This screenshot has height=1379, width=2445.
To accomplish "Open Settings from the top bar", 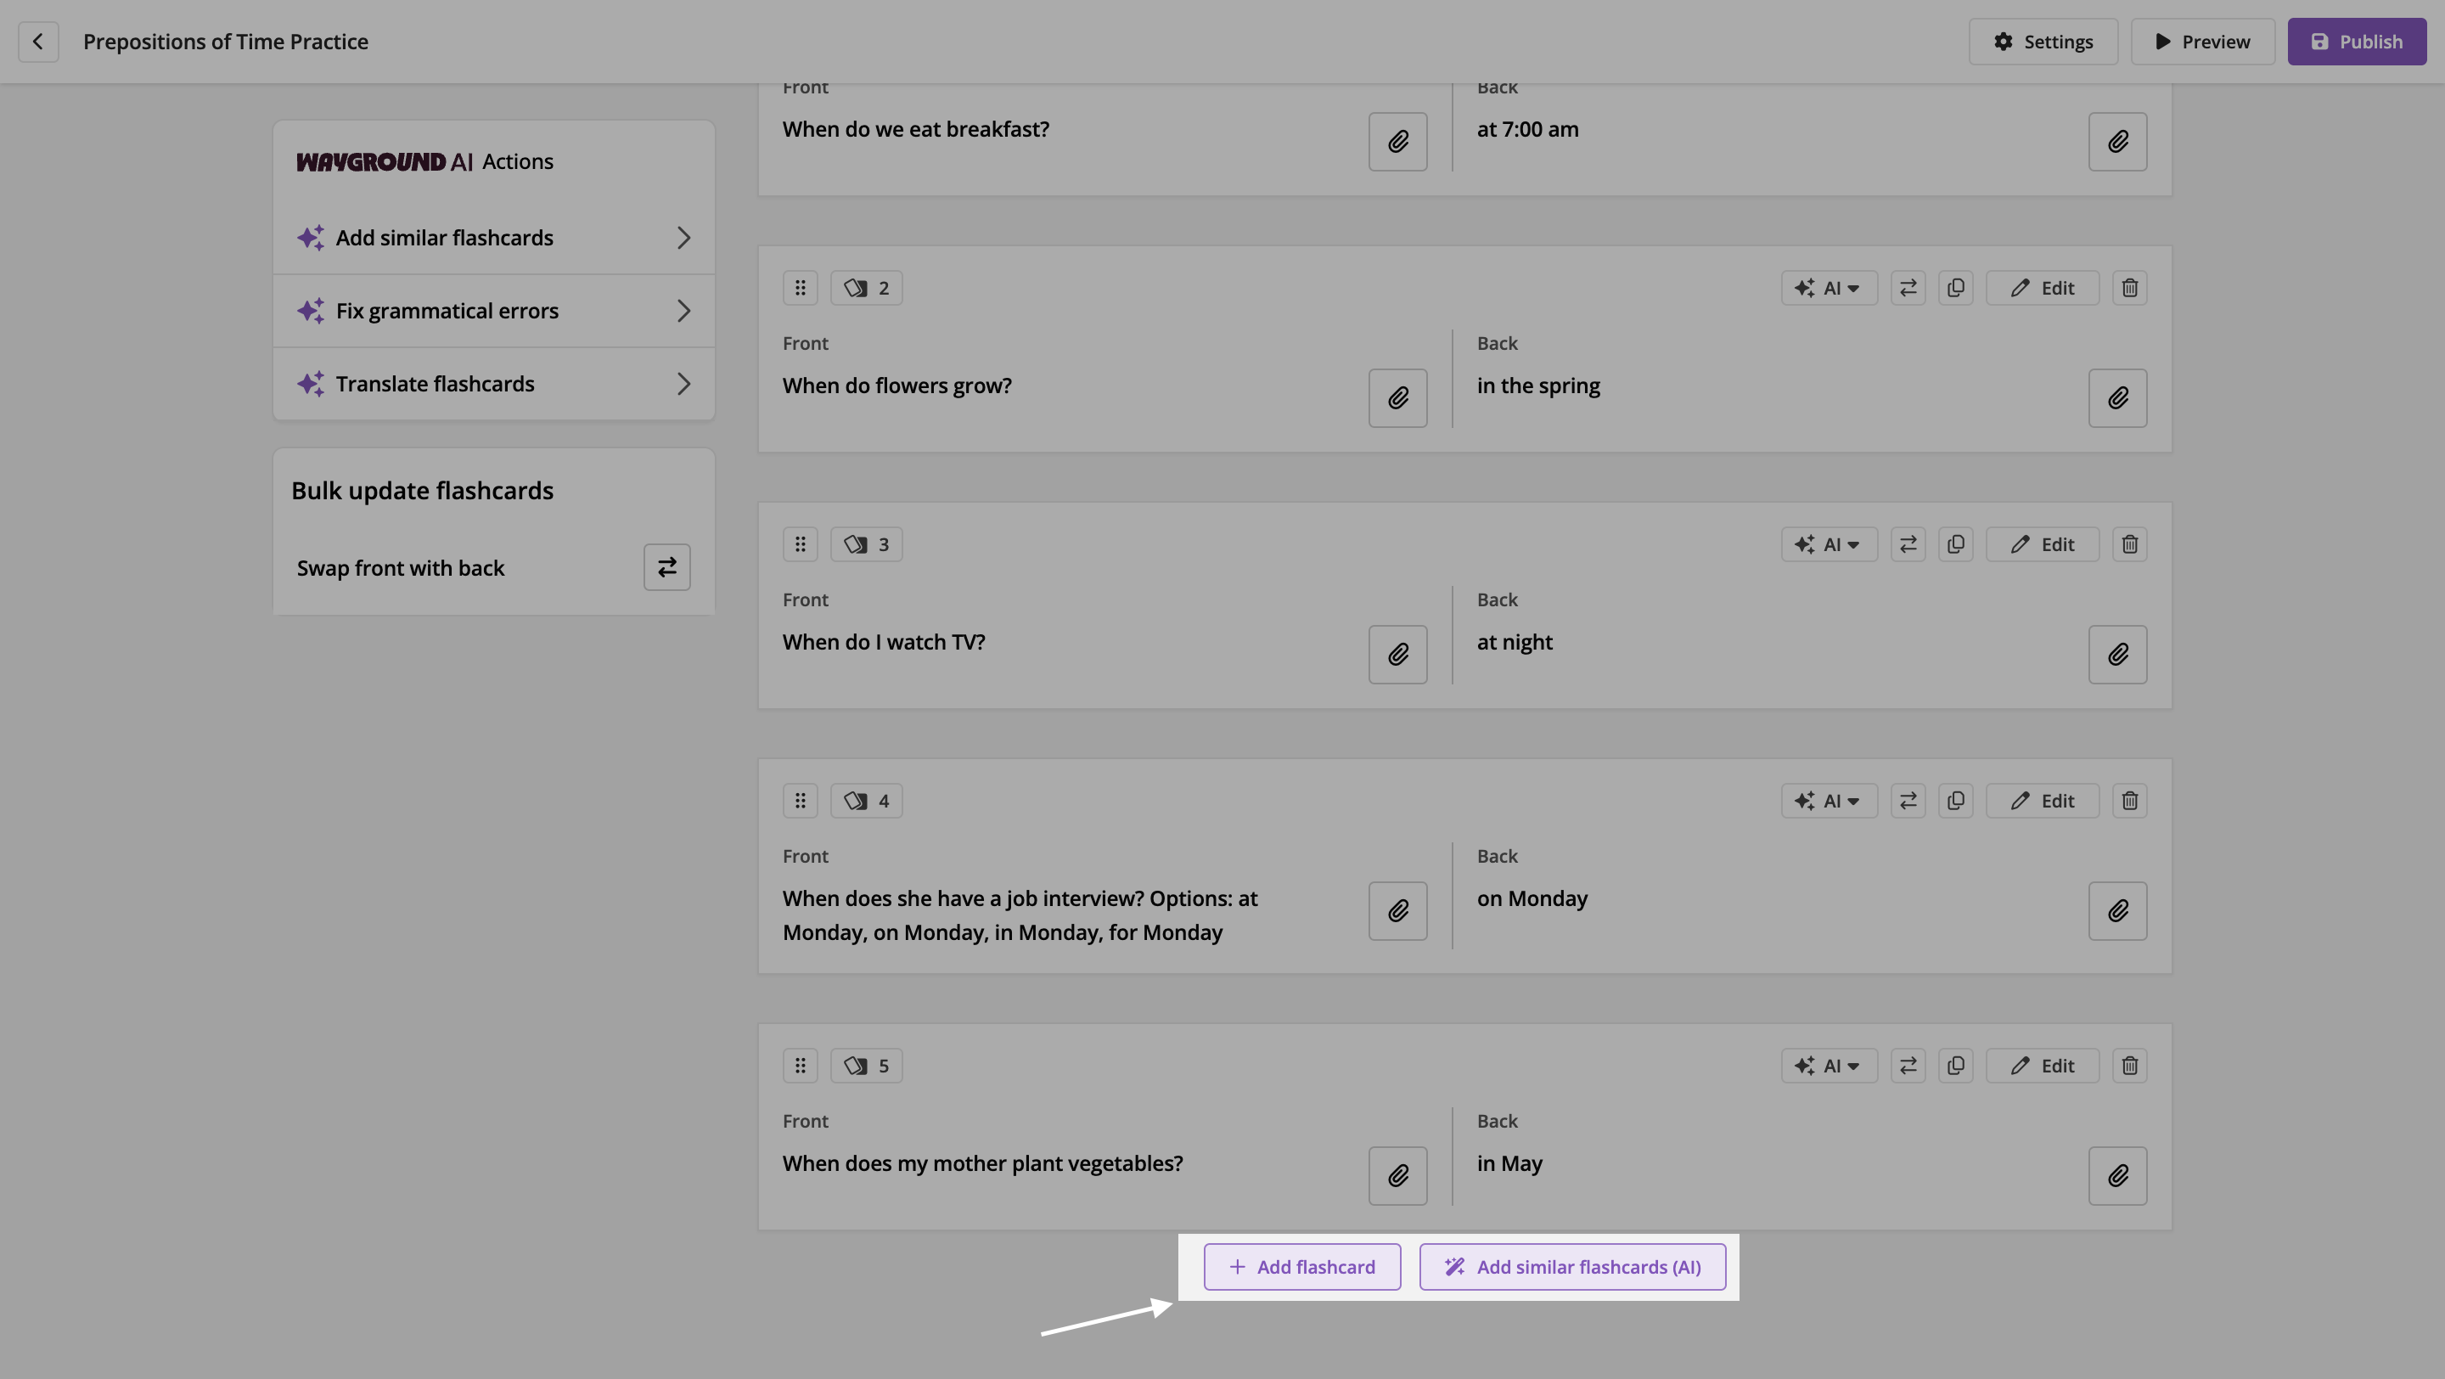I will [2043, 42].
